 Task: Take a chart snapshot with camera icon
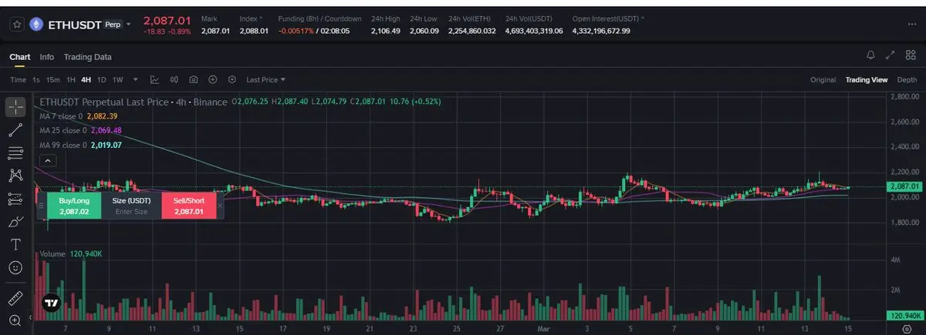[193, 79]
